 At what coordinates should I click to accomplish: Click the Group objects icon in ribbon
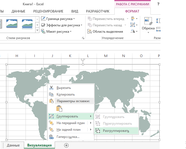tap(134, 25)
